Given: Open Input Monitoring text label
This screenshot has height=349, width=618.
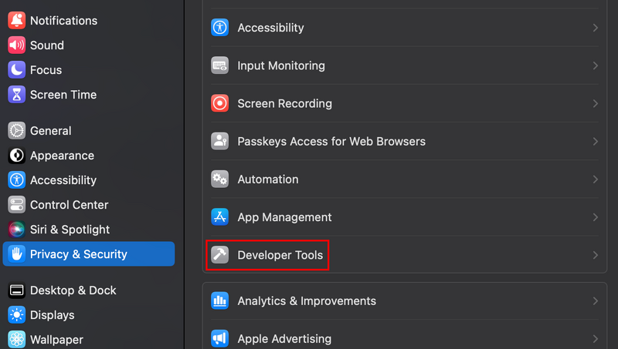Looking at the screenshot, I should coord(281,65).
